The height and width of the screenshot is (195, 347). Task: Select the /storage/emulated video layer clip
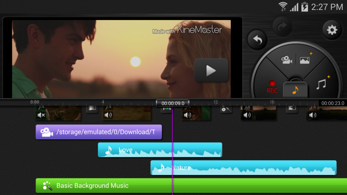click(99, 132)
